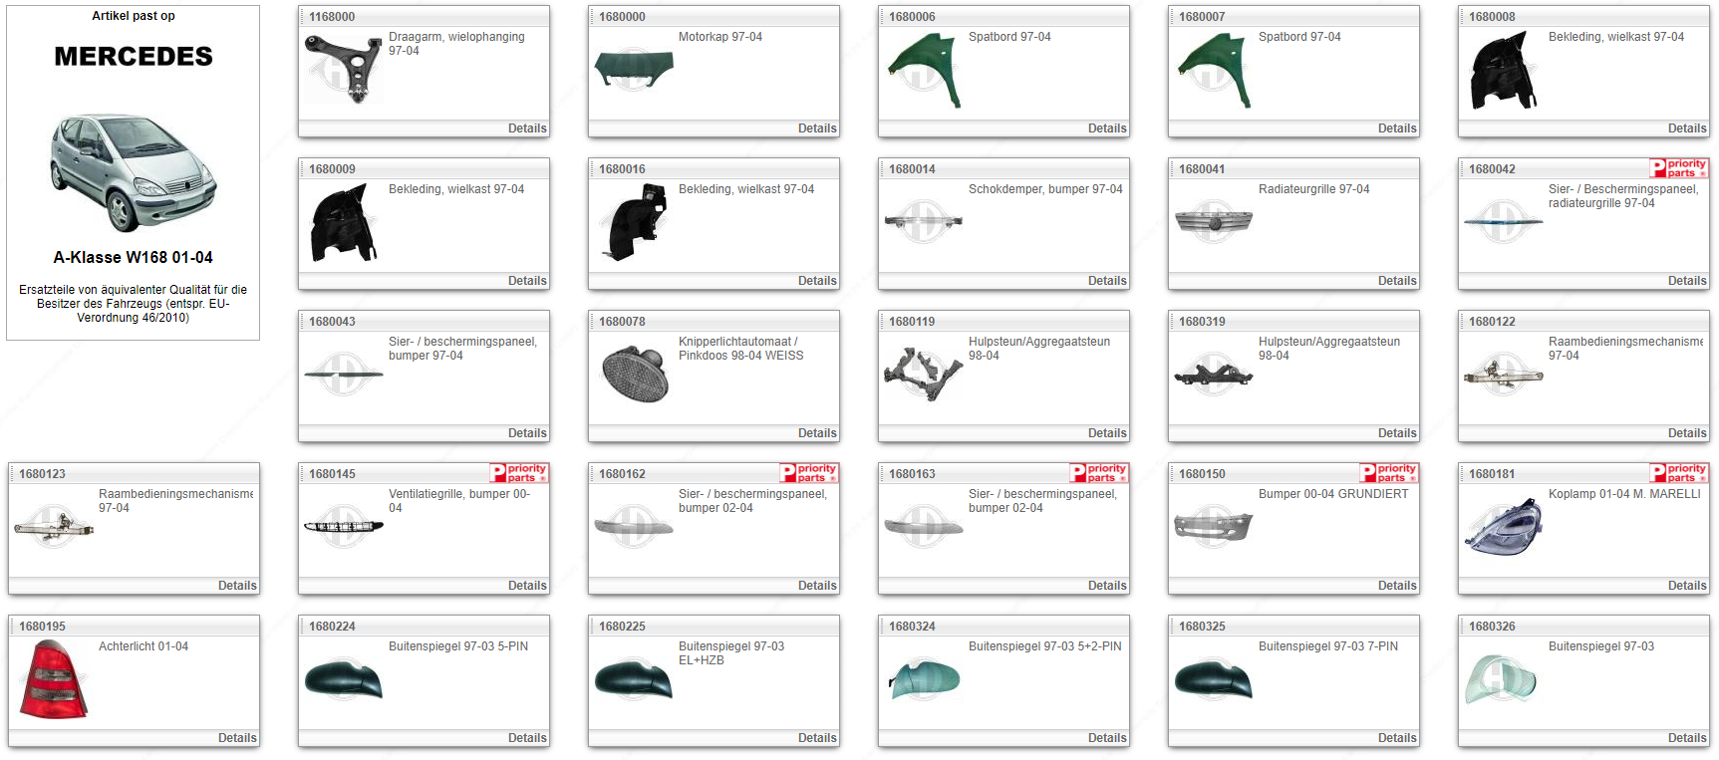This screenshot has width=1719, height=760.
Task: Open Details for Koplamp 1680181
Action: click(x=1687, y=586)
